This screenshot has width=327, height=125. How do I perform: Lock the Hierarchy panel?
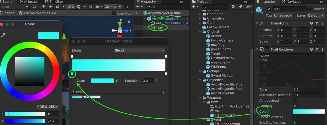pyautogui.click(x=181, y=2)
